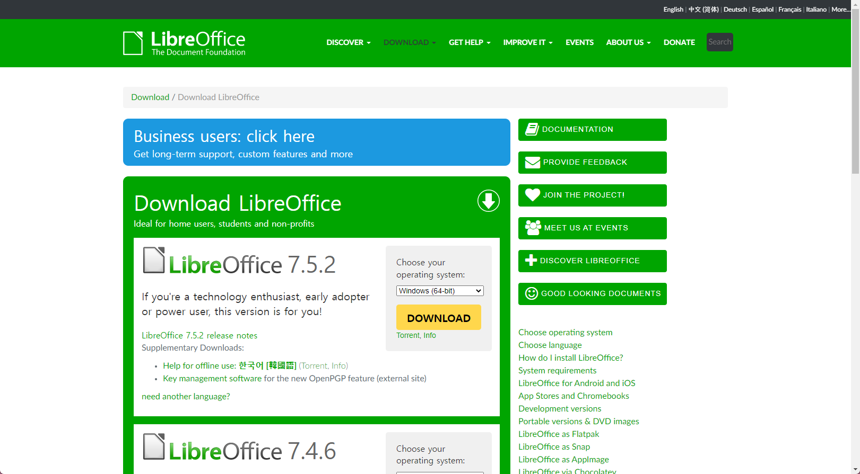Click DISCOVER LIBREOFFICE button

tap(593, 261)
